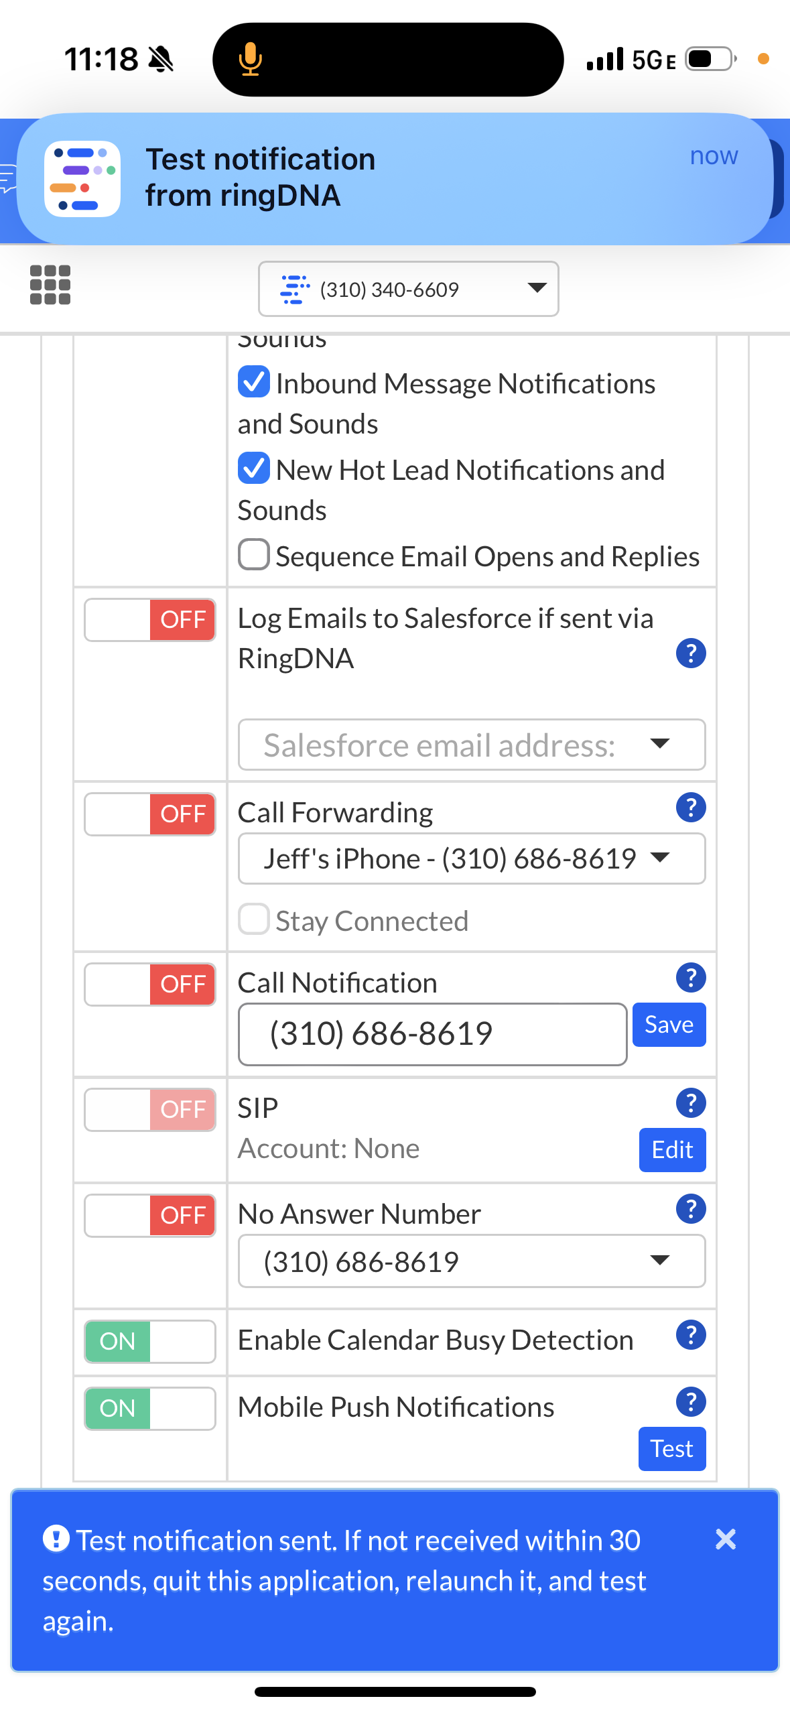Click the SIP account Edit button
Viewport: 790px width, 1713px height.
coord(672,1150)
